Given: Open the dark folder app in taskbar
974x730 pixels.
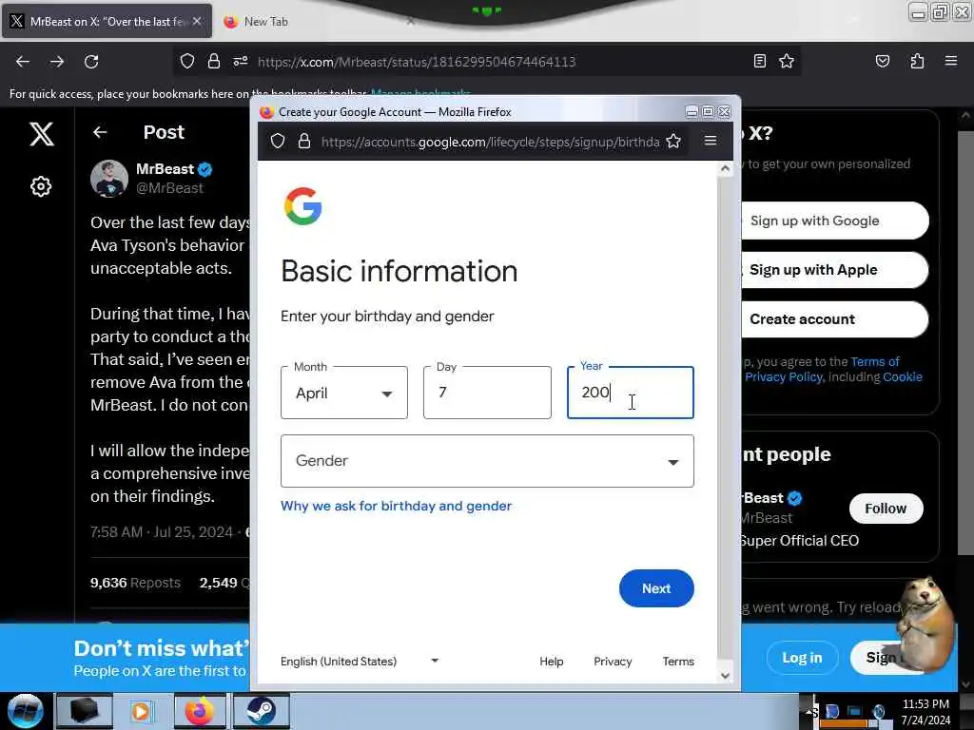Looking at the screenshot, I should click(84, 711).
